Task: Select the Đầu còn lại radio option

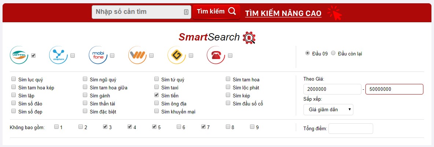Action: coord(333,53)
